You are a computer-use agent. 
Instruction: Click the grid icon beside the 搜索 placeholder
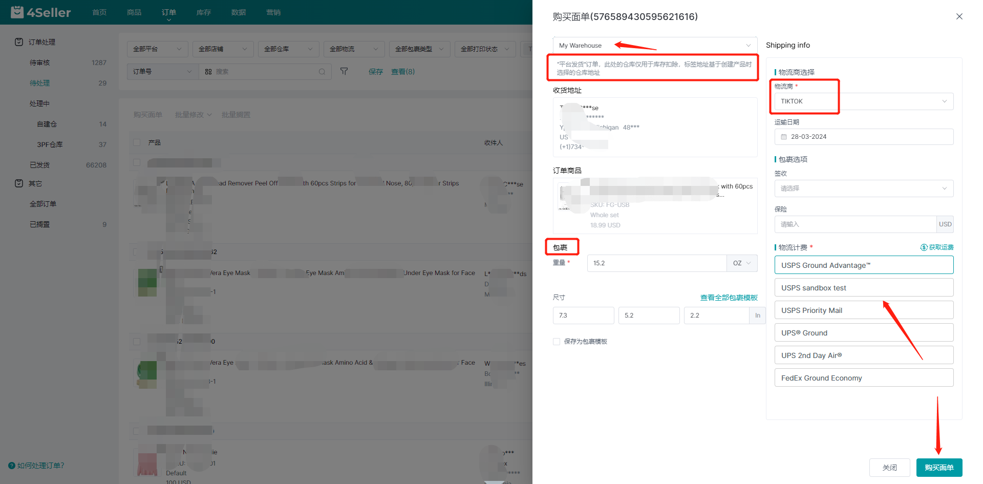pos(208,72)
